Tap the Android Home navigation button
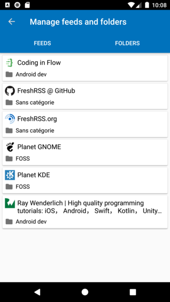The width and height of the screenshot is (170, 302). 85,292
